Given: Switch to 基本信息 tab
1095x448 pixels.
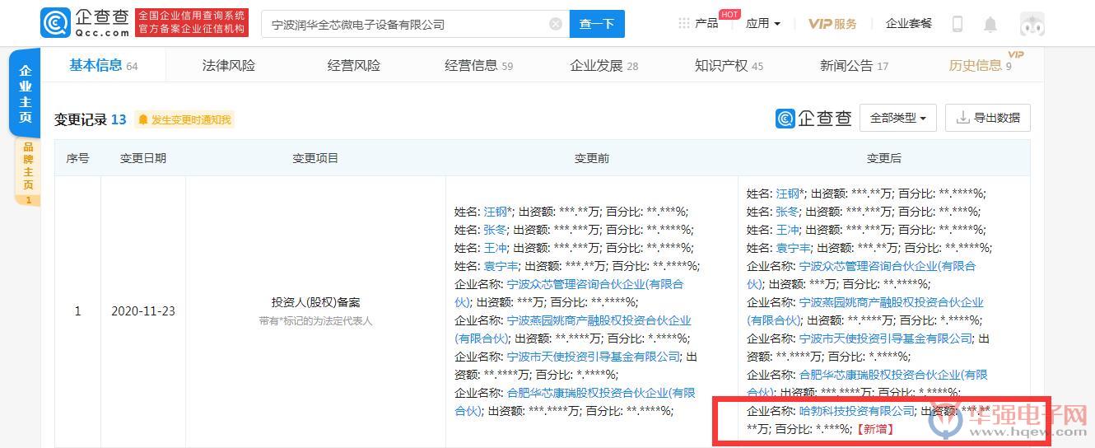Looking at the screenshot, I should [103, 65].
